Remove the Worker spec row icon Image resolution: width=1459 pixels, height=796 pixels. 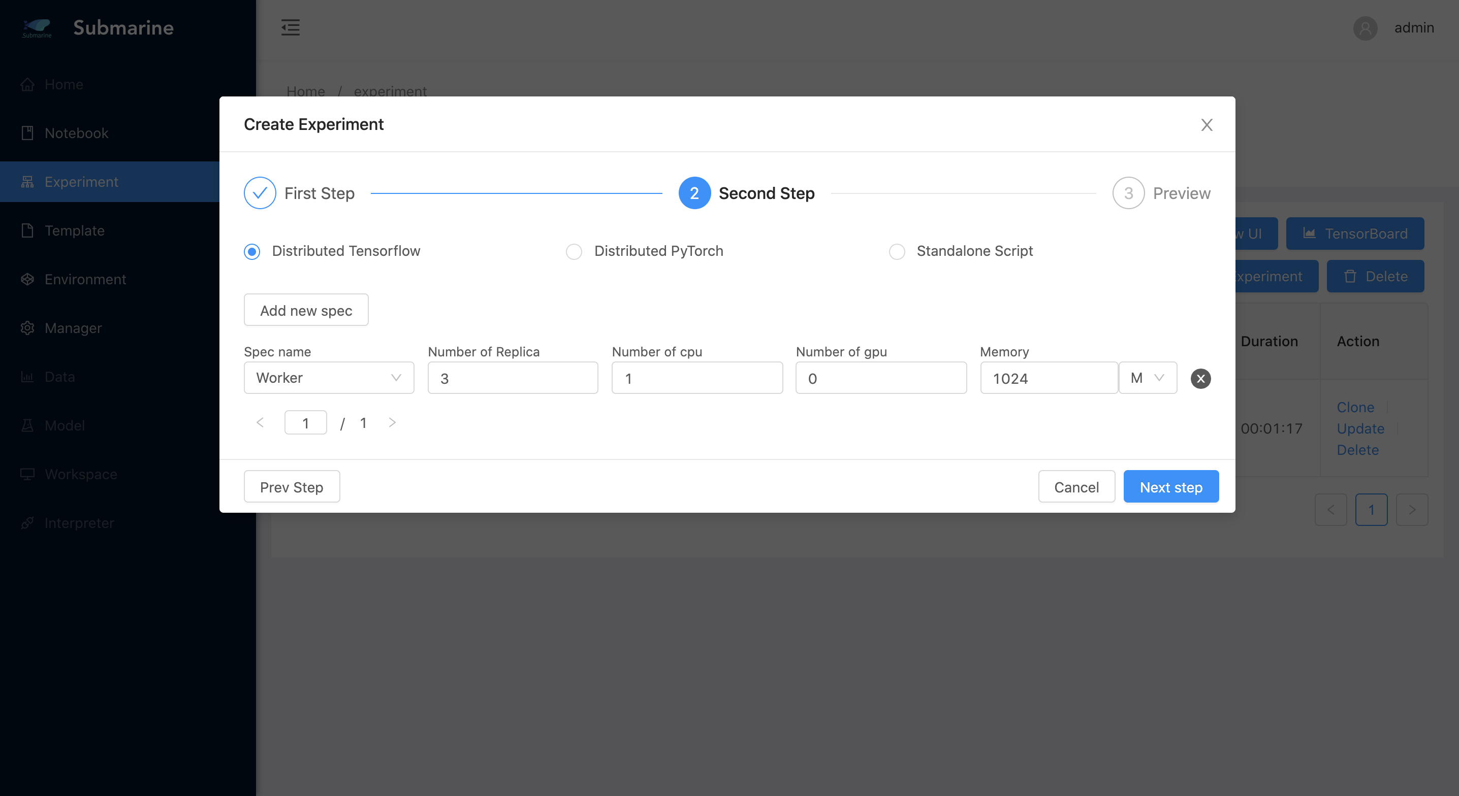[1200, 378]
